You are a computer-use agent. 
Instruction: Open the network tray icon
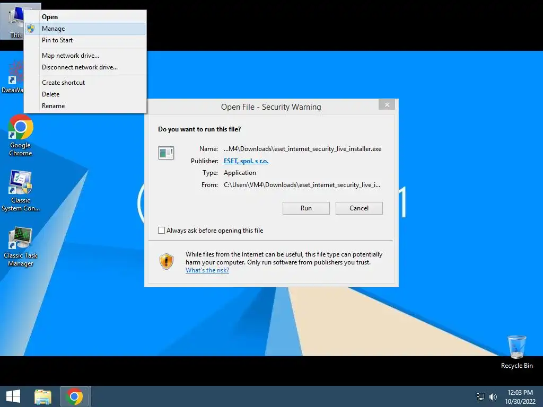coord(480,397)
